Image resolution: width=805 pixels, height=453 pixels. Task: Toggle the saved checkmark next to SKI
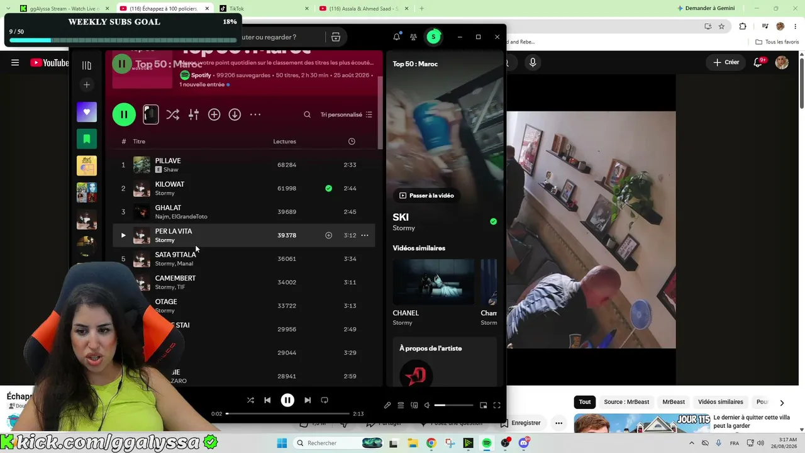click(493, 221)
